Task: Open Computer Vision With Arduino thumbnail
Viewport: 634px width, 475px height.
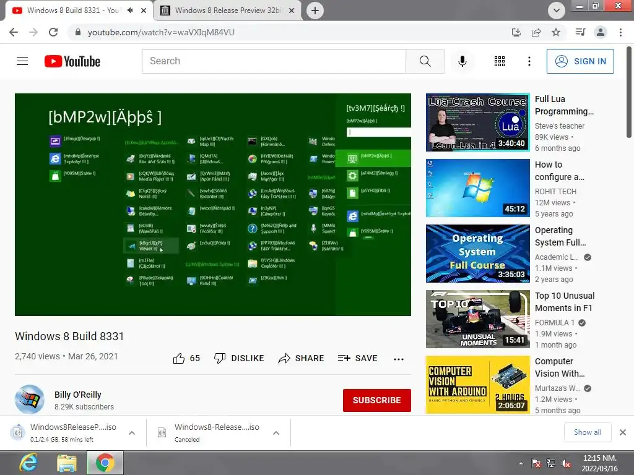Action: [x=477, y=385]
